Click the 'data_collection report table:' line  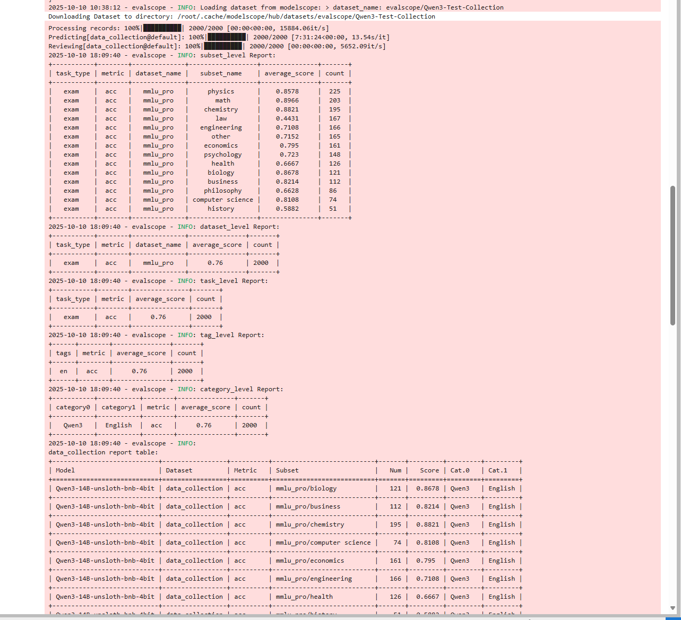(103, 452)
